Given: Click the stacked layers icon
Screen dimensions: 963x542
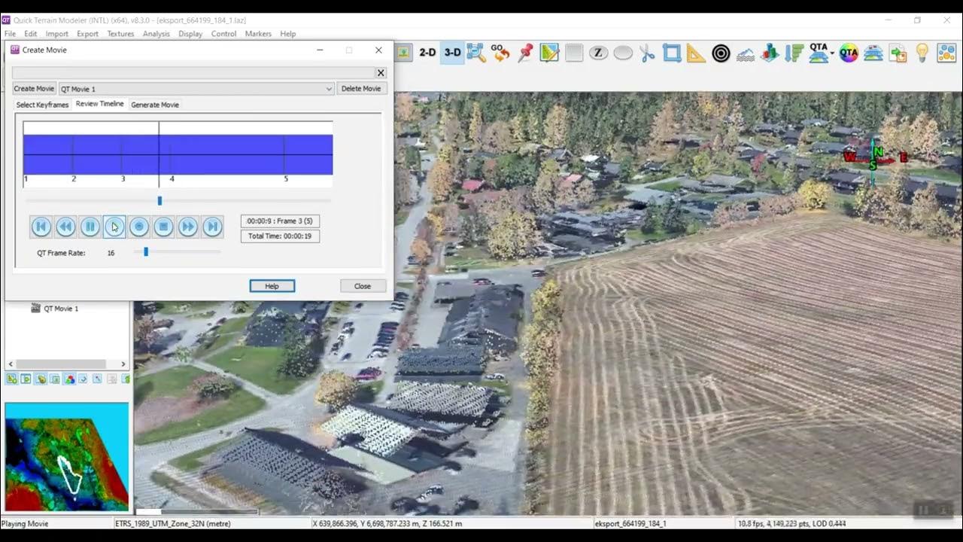Looking at the screenshot, I should click(873, 53).
